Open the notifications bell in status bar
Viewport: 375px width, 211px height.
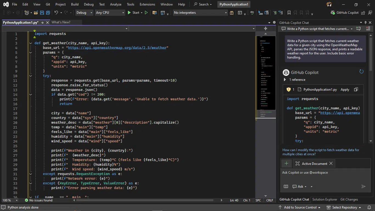[x=369, y=207]
